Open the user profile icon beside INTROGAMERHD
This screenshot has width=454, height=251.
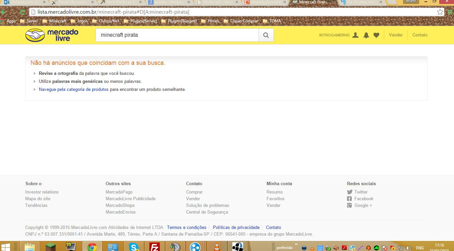point(355,35)
